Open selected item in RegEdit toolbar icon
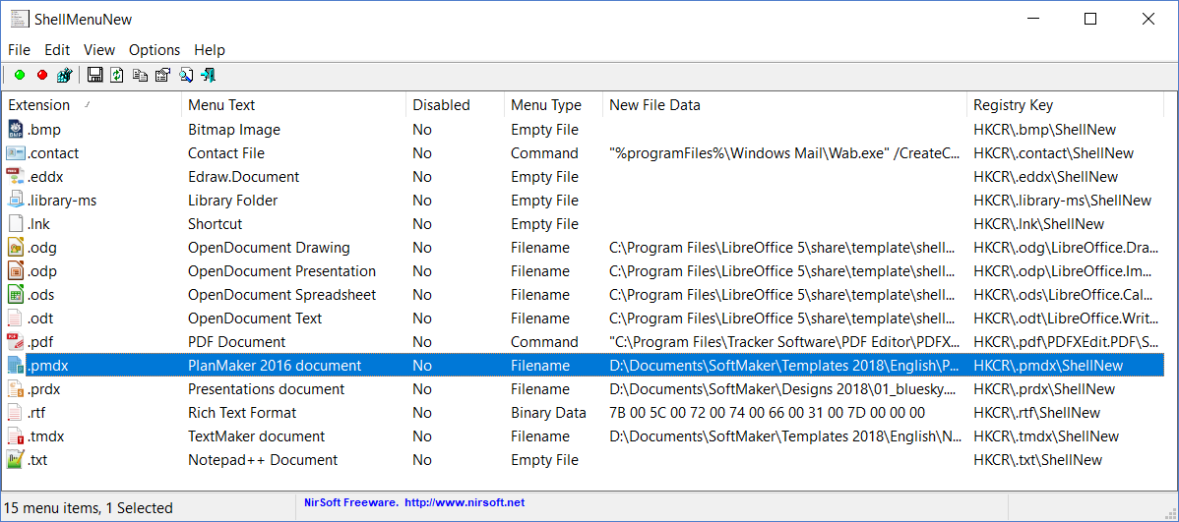This screenshot has width=1179, height=522. pos(65,75)
